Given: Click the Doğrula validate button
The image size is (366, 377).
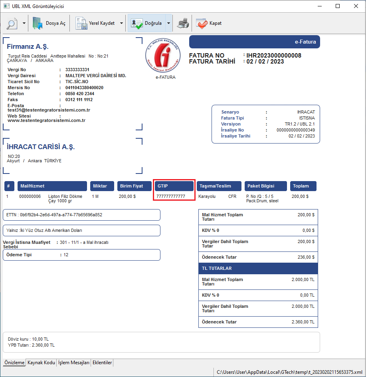Looking at the screenshot, I should 147,23.
